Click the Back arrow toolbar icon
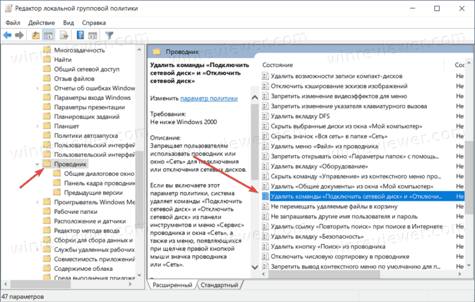This screenshot has width=475, height=302. 7,35
